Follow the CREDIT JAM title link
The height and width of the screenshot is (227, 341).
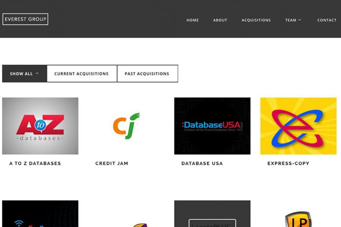[x=112, y=163]
